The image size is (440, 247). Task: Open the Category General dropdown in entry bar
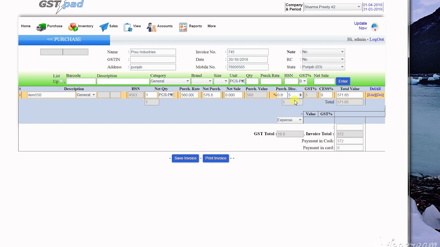click(x=170, y=81)
